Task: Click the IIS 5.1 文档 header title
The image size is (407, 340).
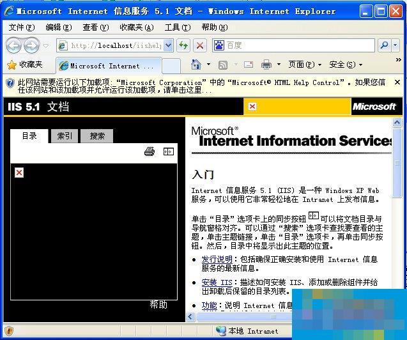Action: [38, 107]
